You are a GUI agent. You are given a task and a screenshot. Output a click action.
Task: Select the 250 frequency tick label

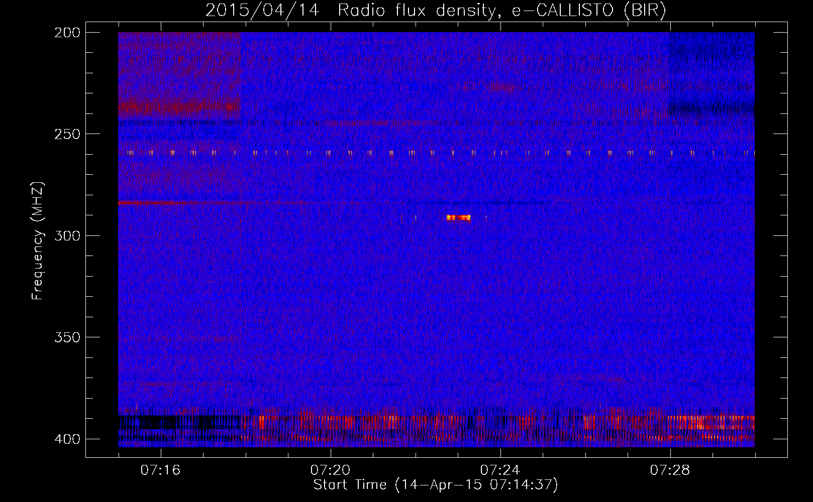tap(67, 134)
